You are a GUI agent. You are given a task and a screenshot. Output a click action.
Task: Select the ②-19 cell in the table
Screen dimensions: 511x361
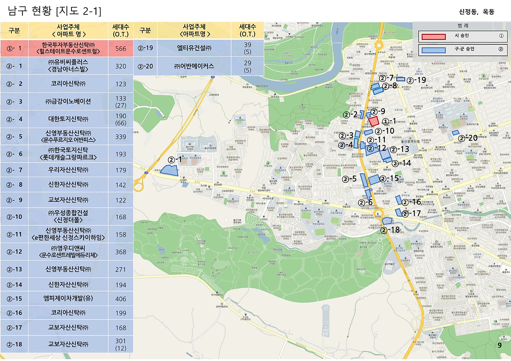[x=145, y=48]
